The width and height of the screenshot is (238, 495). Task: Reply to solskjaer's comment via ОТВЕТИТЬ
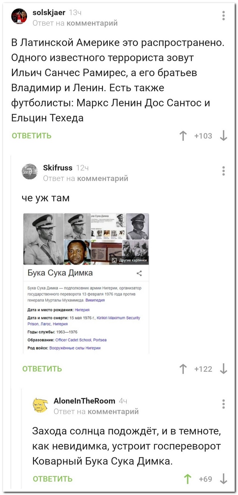click(x=32, y=136)
